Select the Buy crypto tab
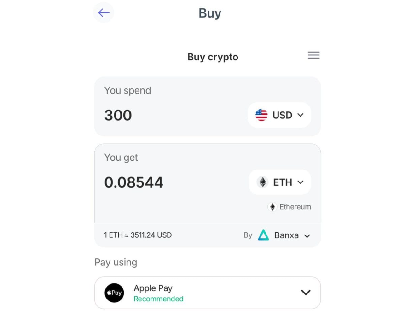411x311 pixels. coord(212,57)
